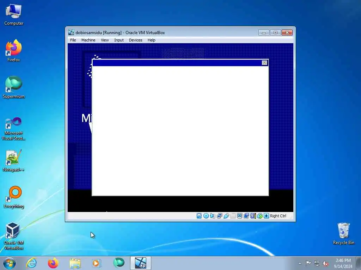361x270 pixels.
Task: Click the recording status icon
Action: point(246,216)
